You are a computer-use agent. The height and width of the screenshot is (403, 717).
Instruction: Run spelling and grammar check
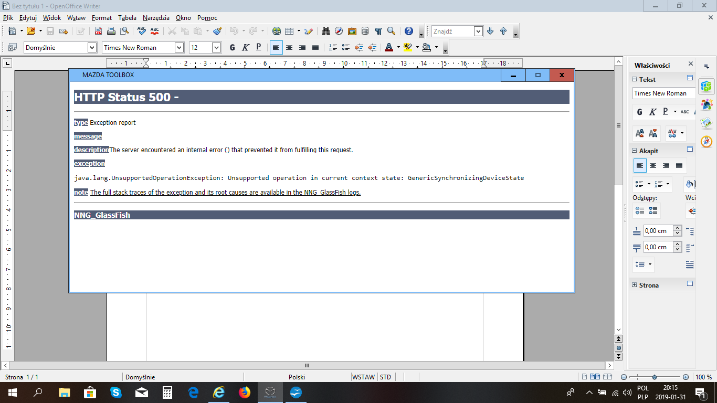(x=142, y=31)
